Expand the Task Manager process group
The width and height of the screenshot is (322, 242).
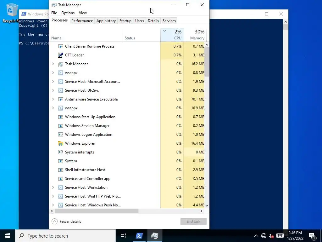coord(53,64)
